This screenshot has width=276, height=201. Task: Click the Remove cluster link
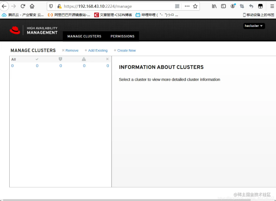70,50
